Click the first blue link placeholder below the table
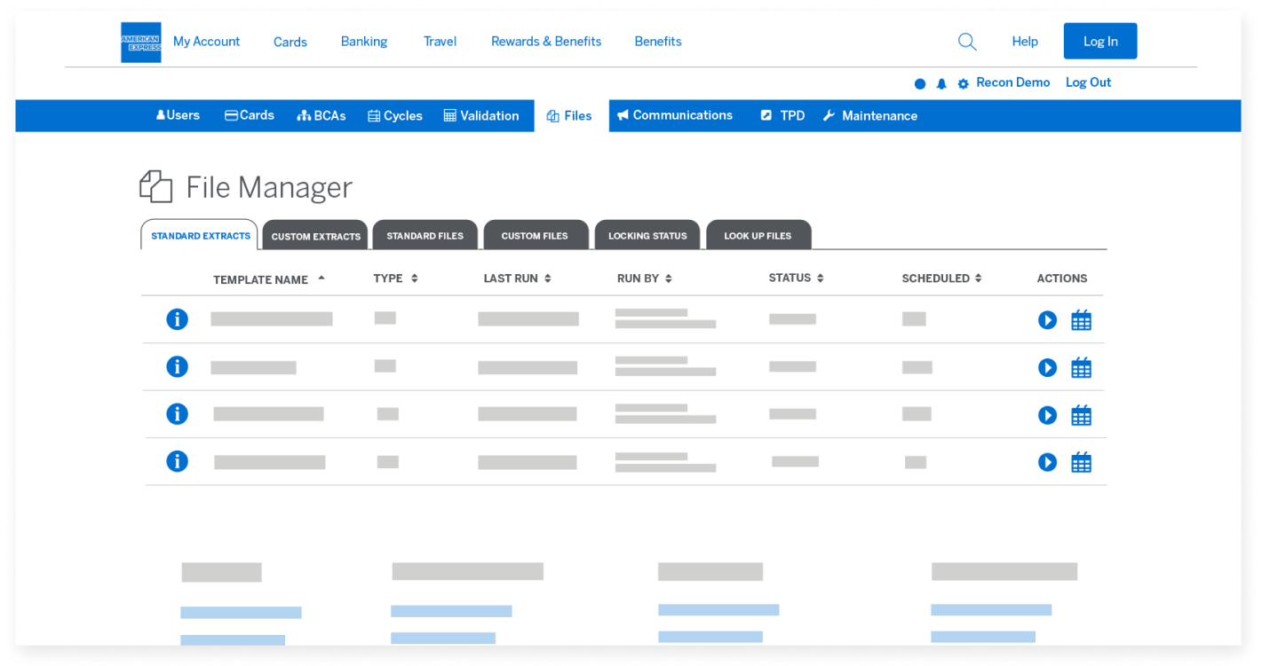 point(240,611)
